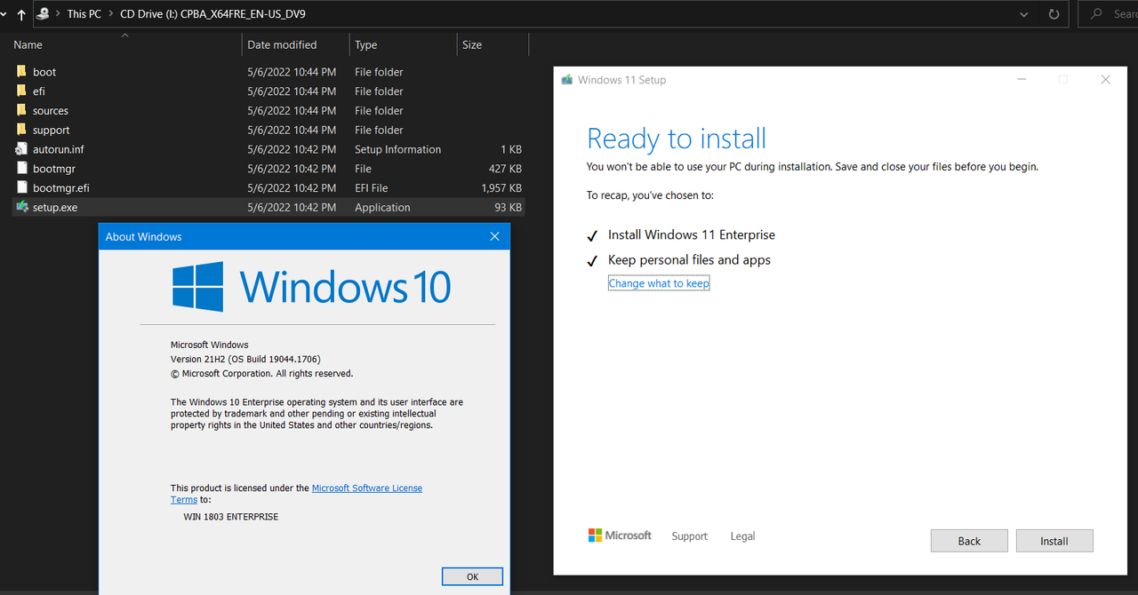
Task: Click the Back button in Setup
Action: point(969,541)
